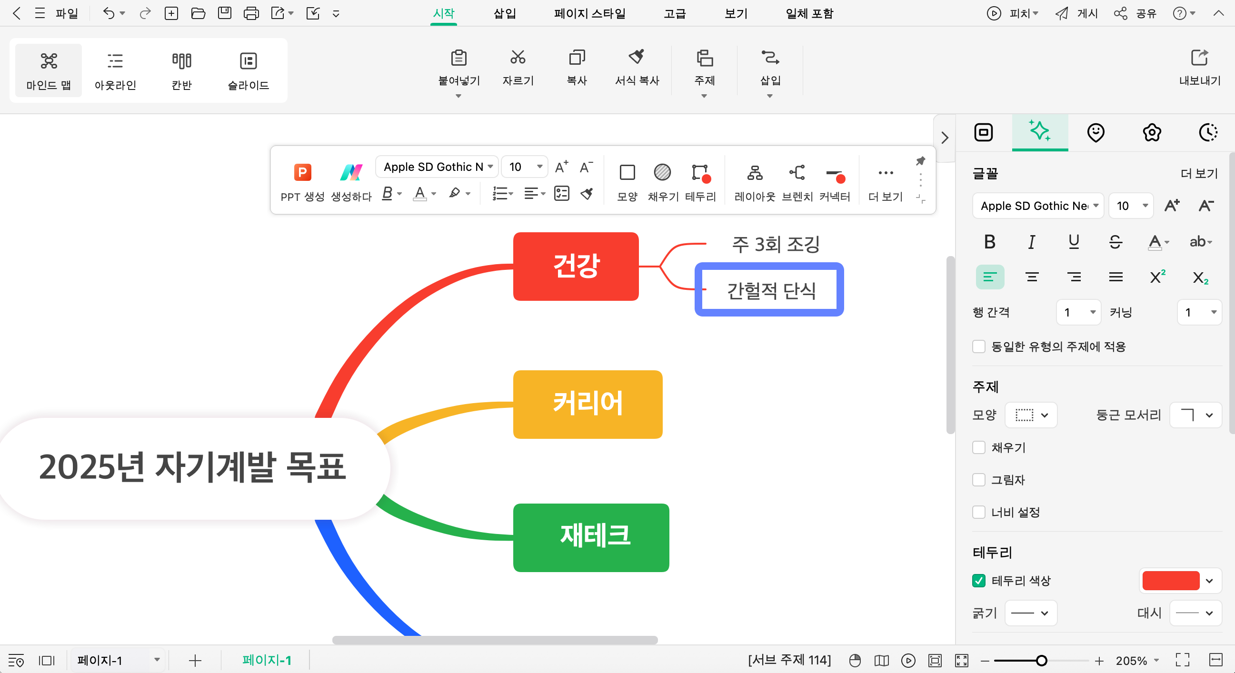The width and height of the screenshot is (1235, 673).
Task: Enable the 그림자 checkbox
Action: pos(978,480)
